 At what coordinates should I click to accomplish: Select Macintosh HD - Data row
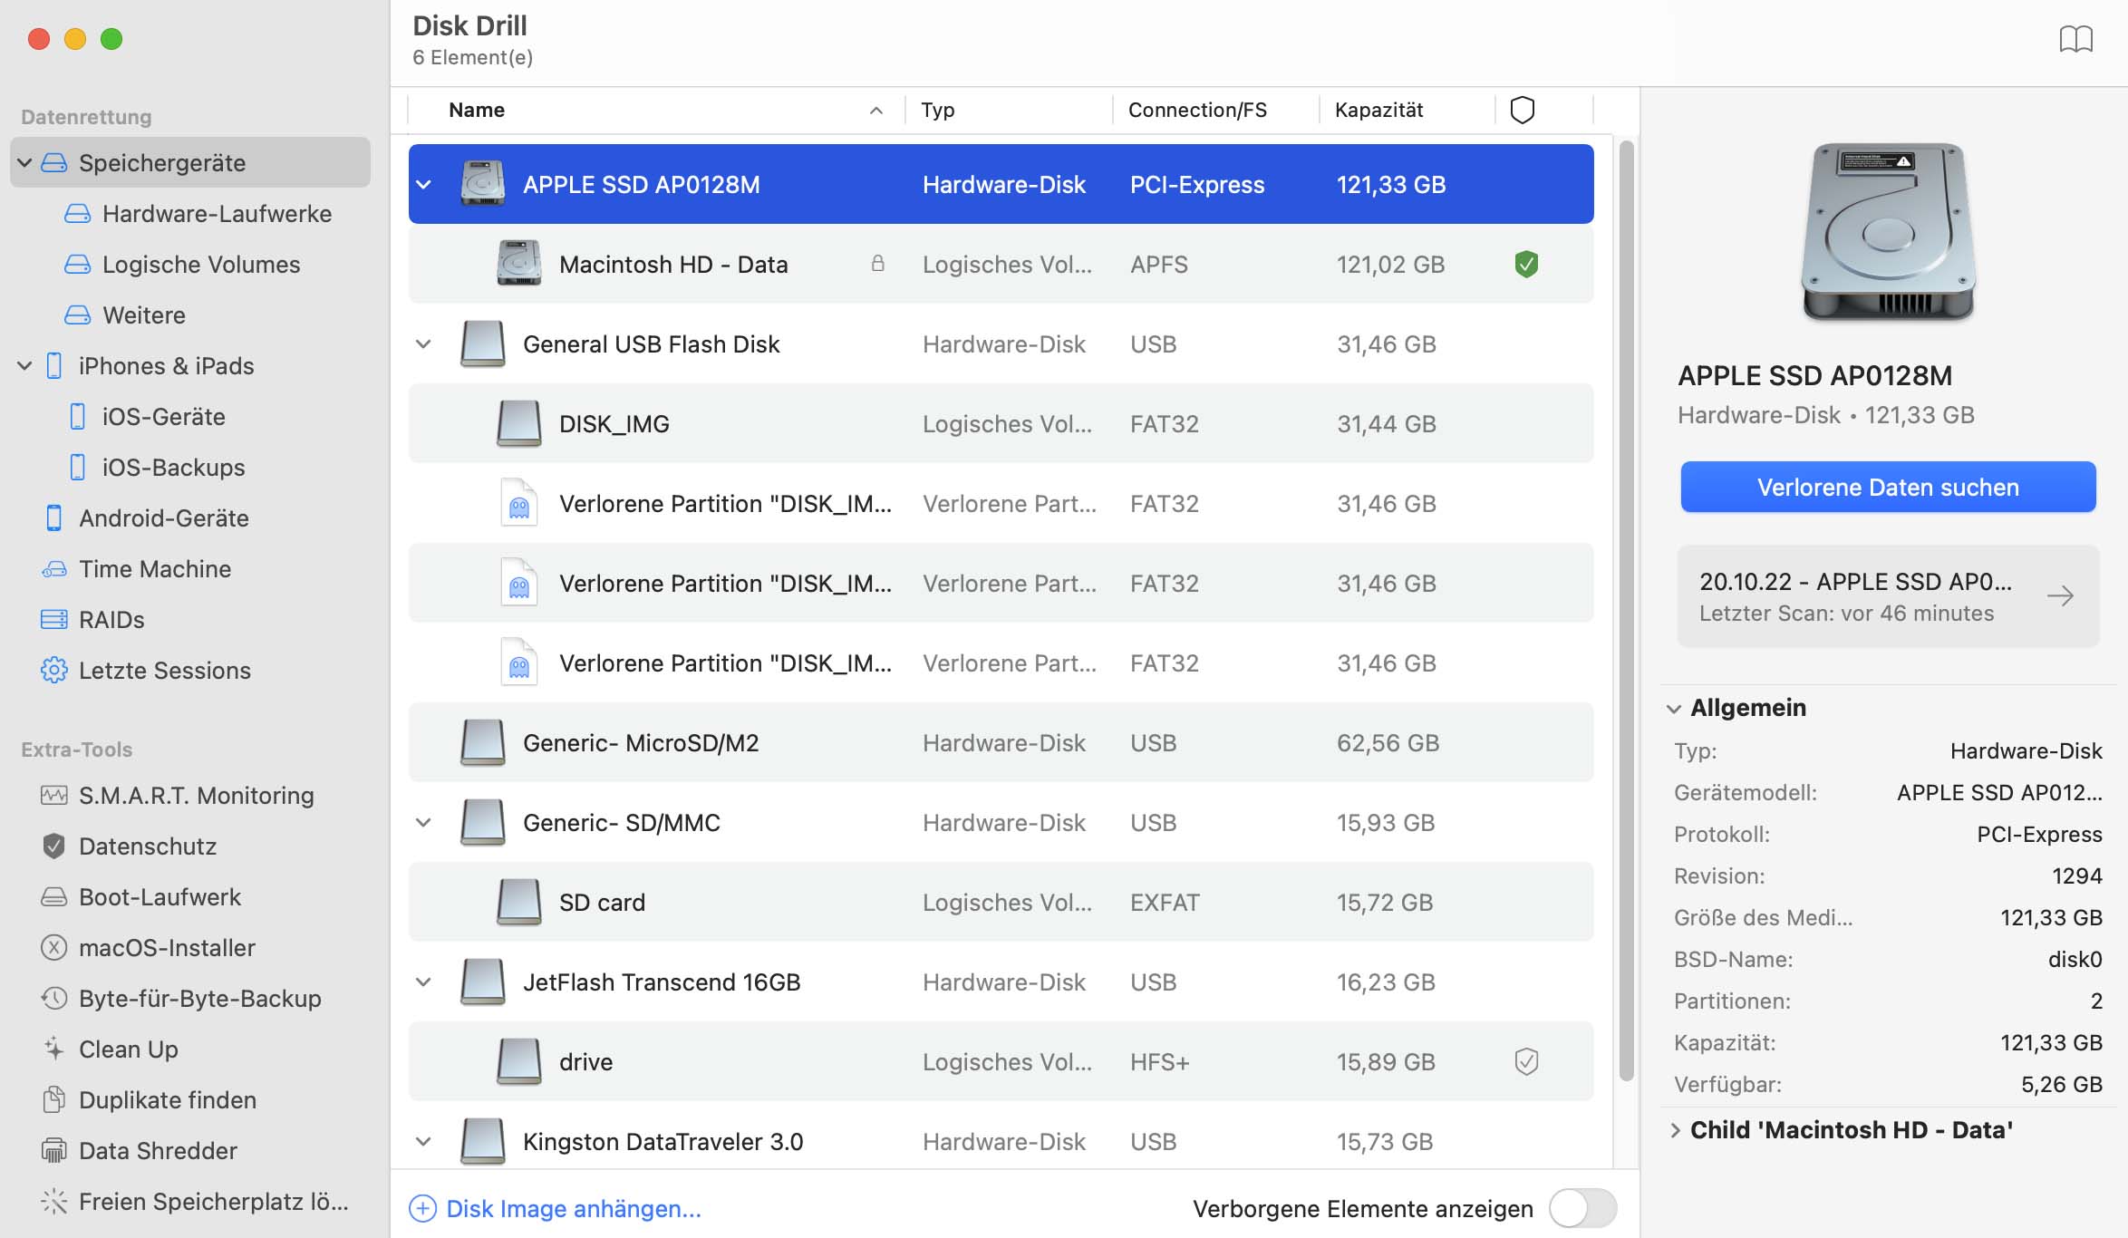(1001, 264)
